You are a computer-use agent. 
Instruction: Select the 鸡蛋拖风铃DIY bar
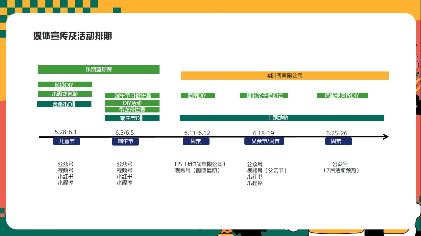[342, 96]
